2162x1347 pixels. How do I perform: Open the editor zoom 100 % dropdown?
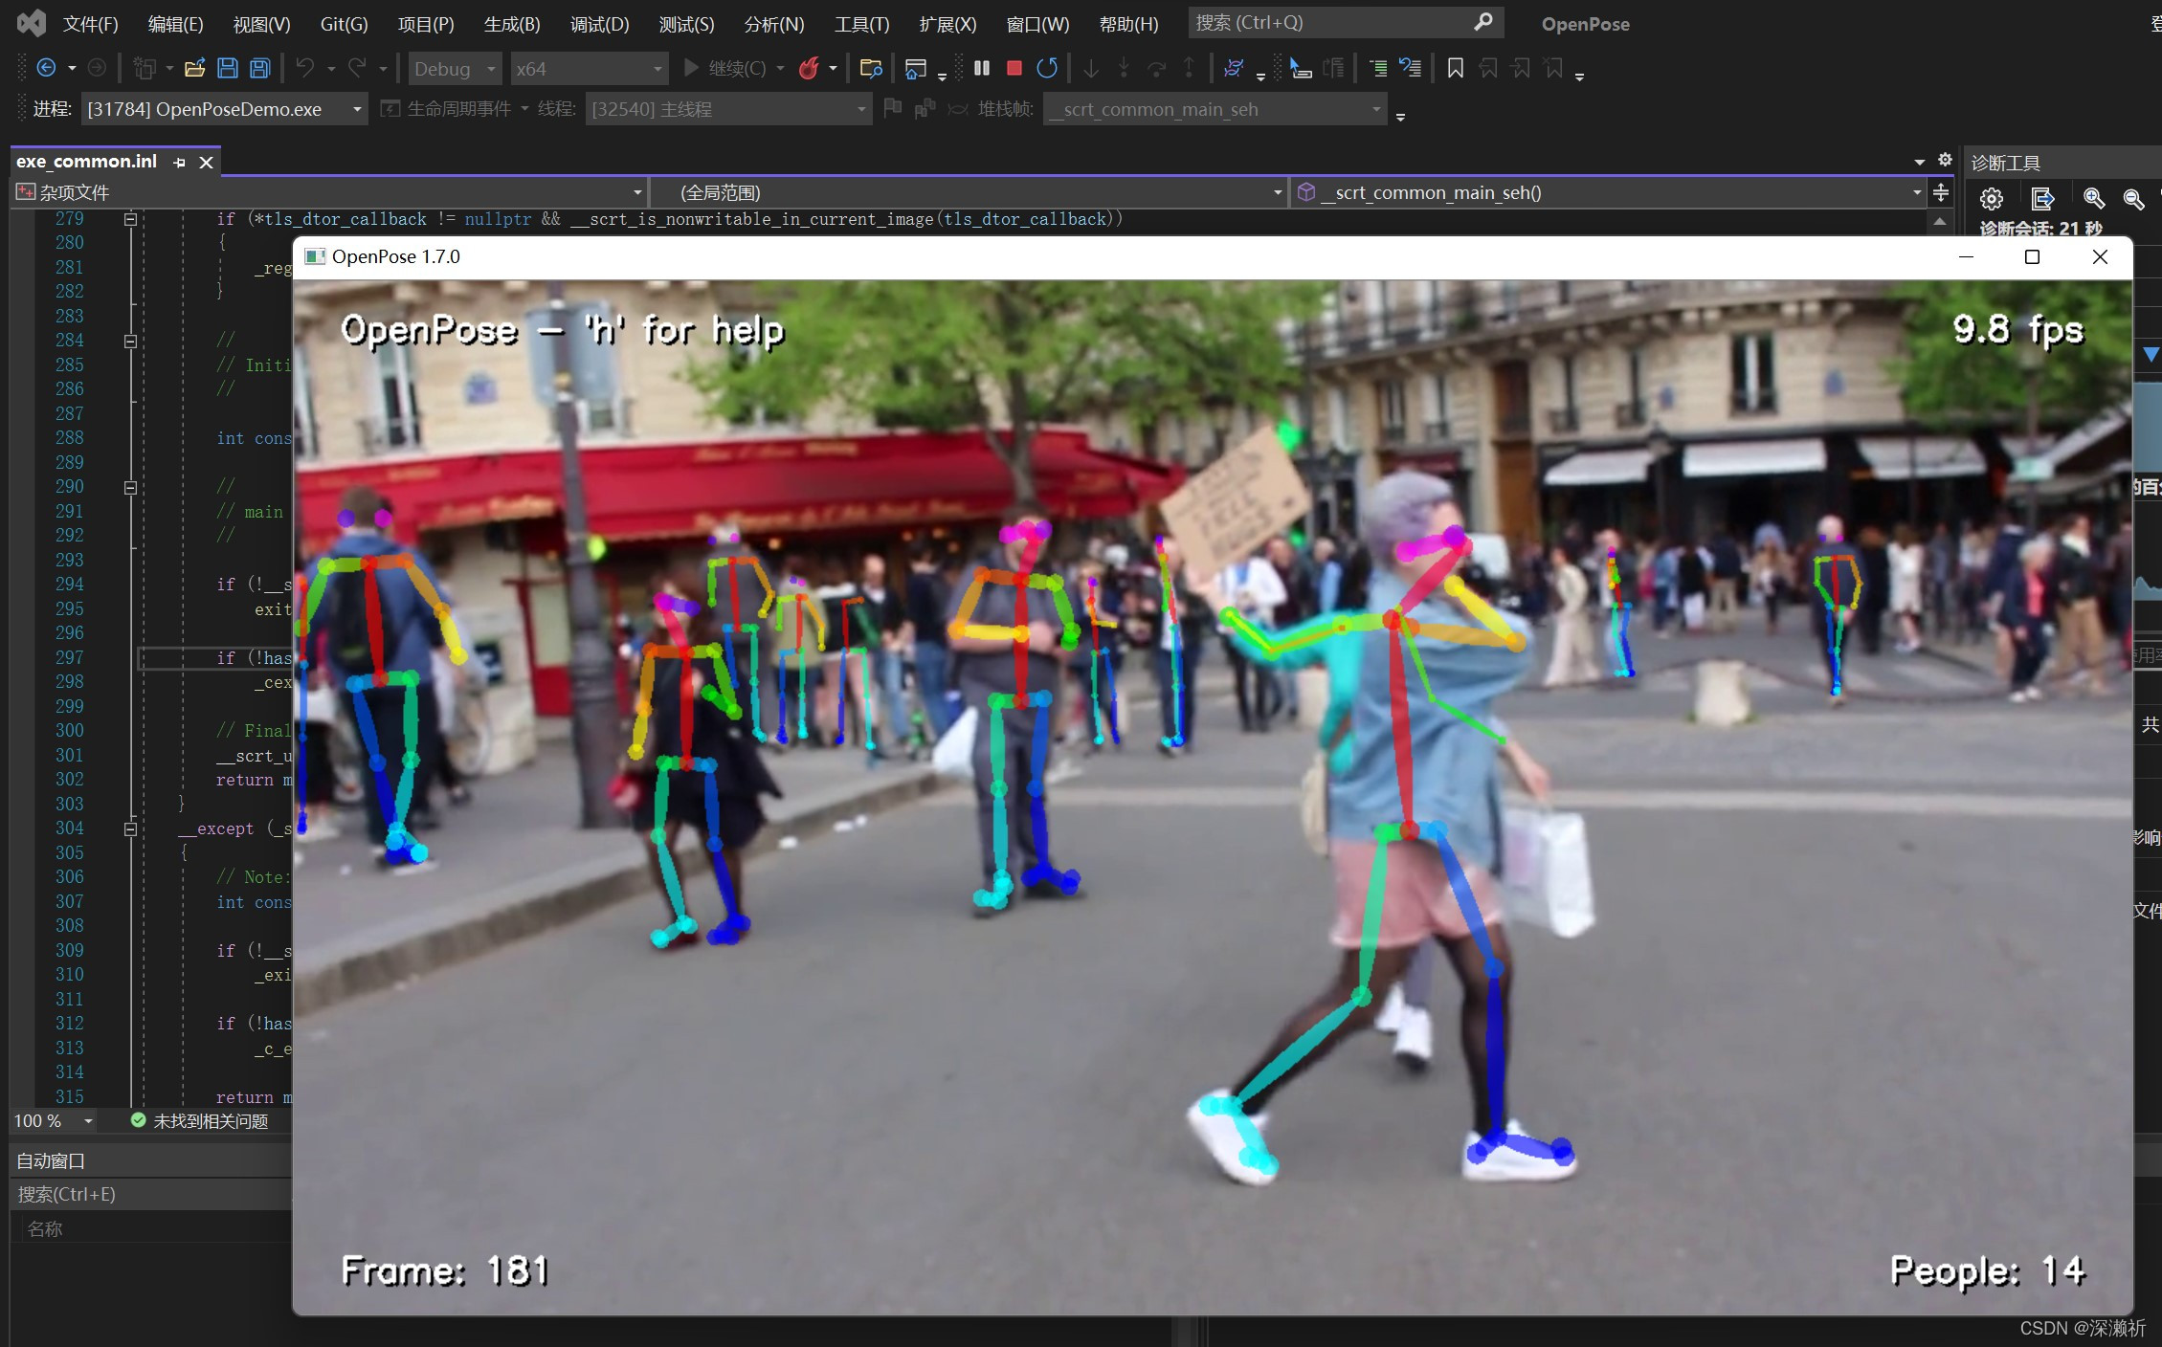click(88, 1121)
